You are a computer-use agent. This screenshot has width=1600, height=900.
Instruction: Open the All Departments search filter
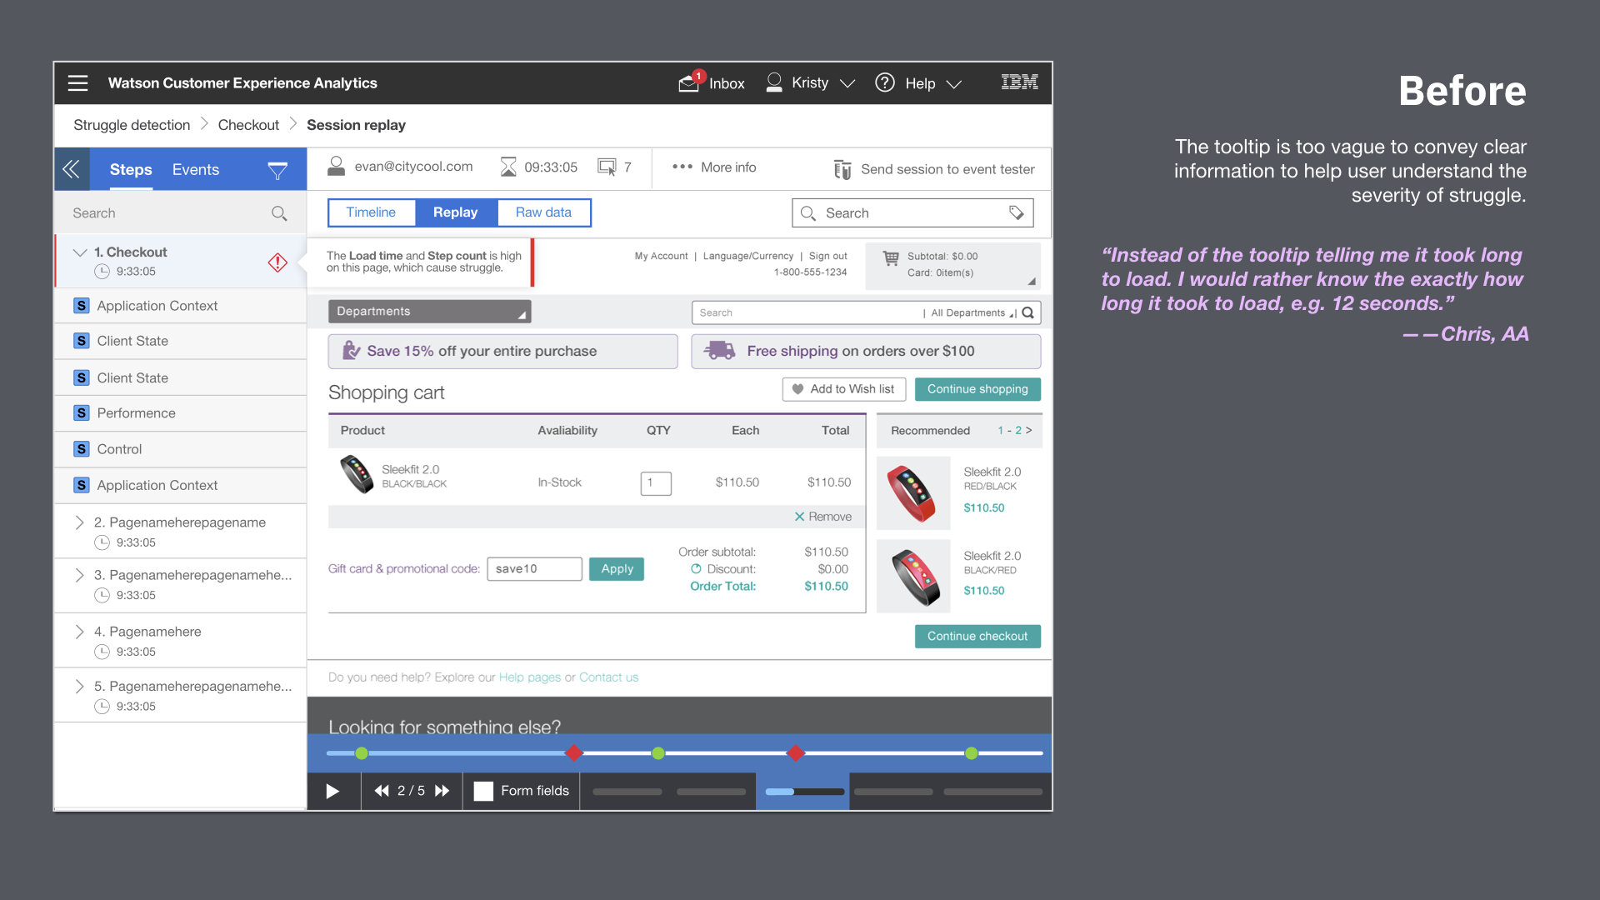973,312
